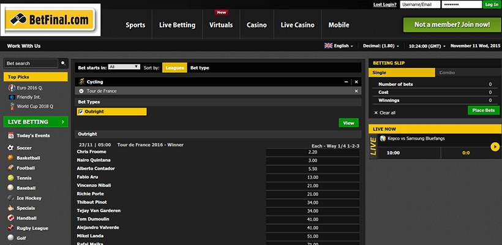Open the Work With Us link
Screen dimensions: 502x245
coord(24,46)
